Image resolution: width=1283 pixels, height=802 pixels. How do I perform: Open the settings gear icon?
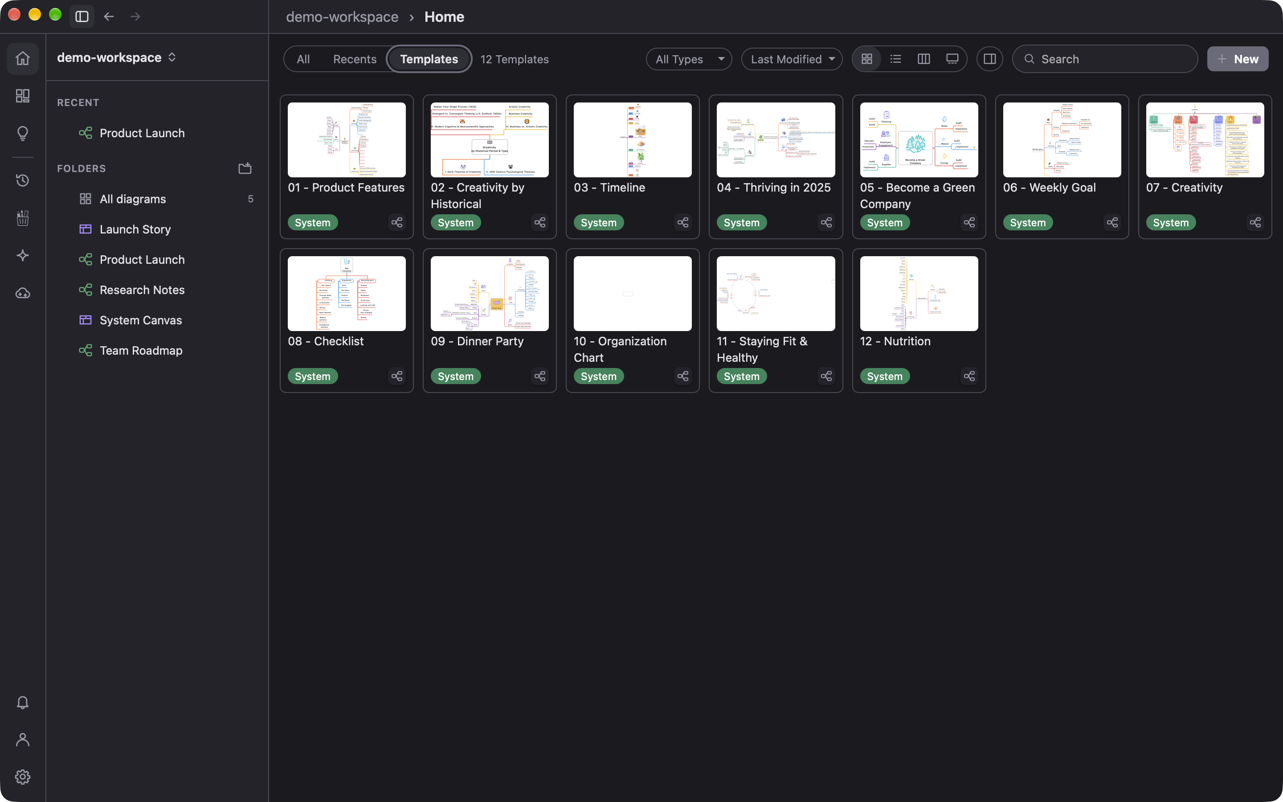tap(23, 777)
